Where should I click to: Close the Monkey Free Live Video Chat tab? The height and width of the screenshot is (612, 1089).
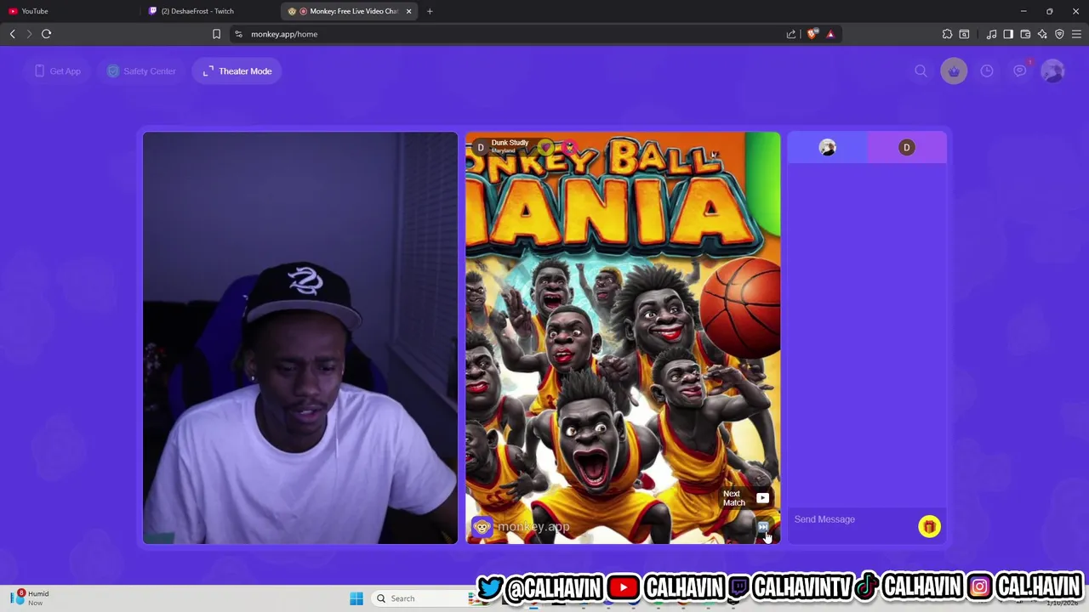tap(408, 11)
